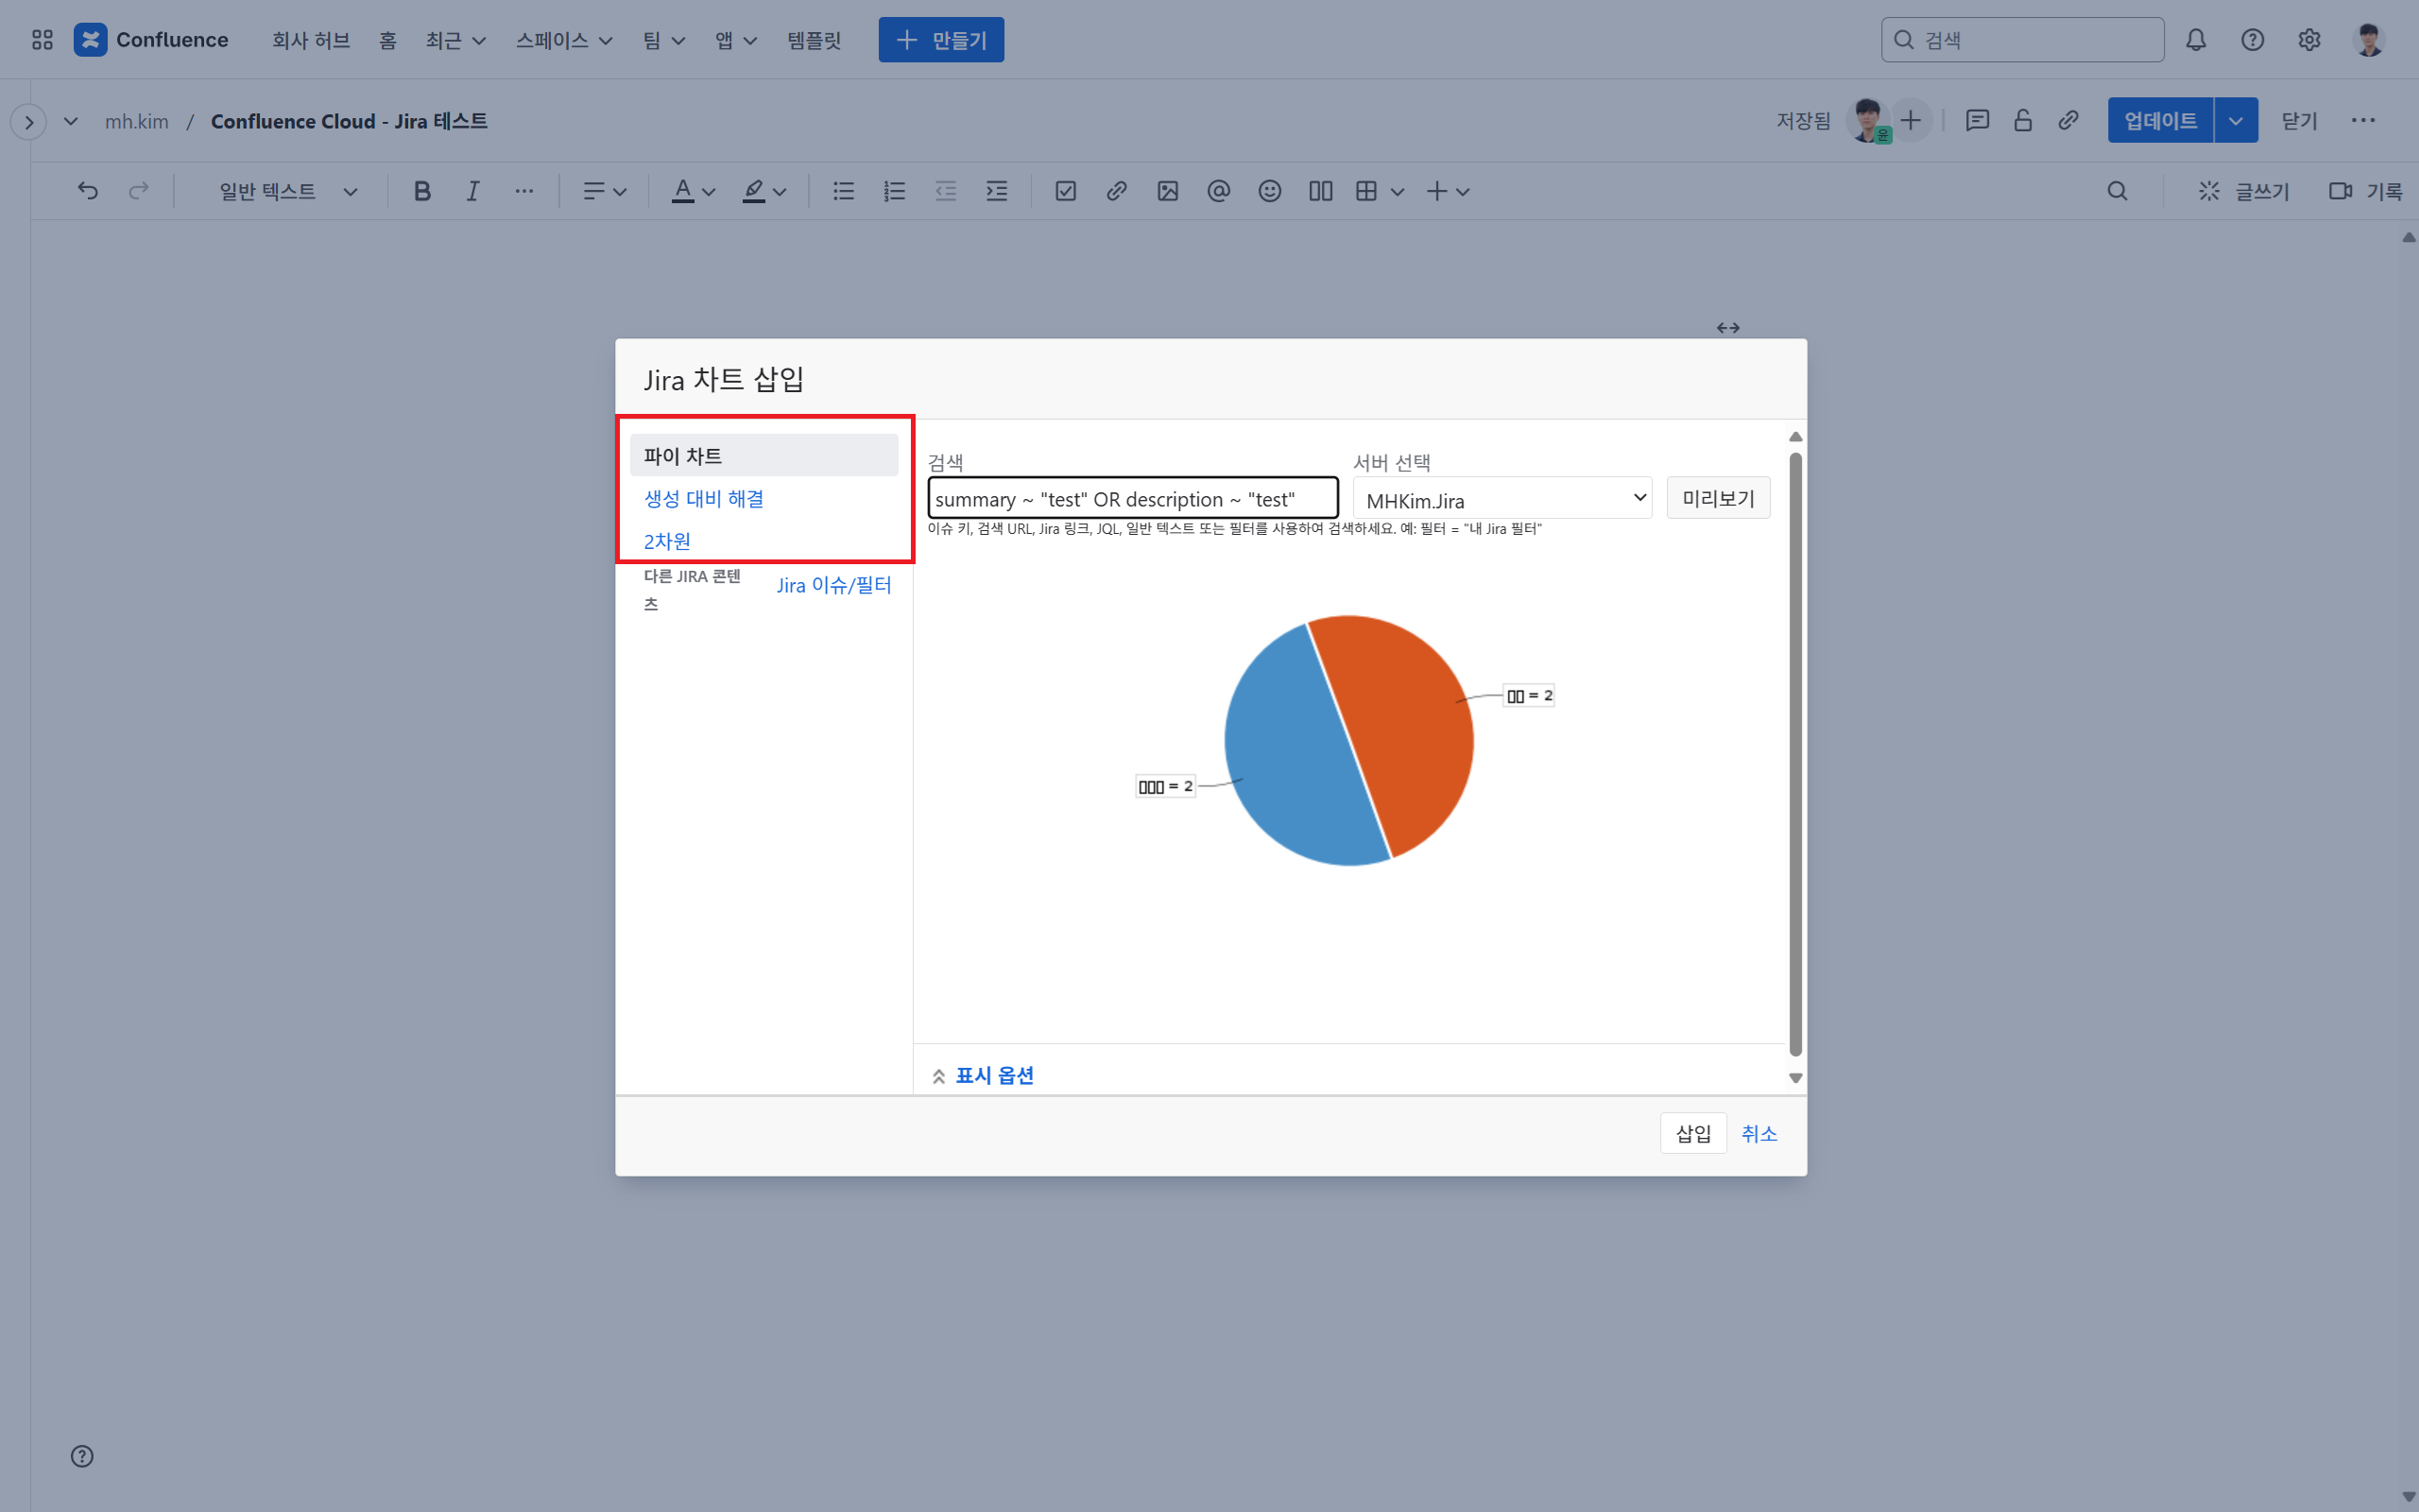Screen dimensions: 2419x1512
Task: Open the text alignment dropdown
Action: click(x=605, y=191)
